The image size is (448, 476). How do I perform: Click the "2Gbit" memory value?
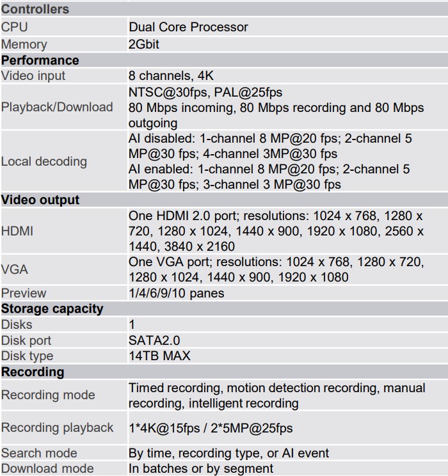(144, 44)
